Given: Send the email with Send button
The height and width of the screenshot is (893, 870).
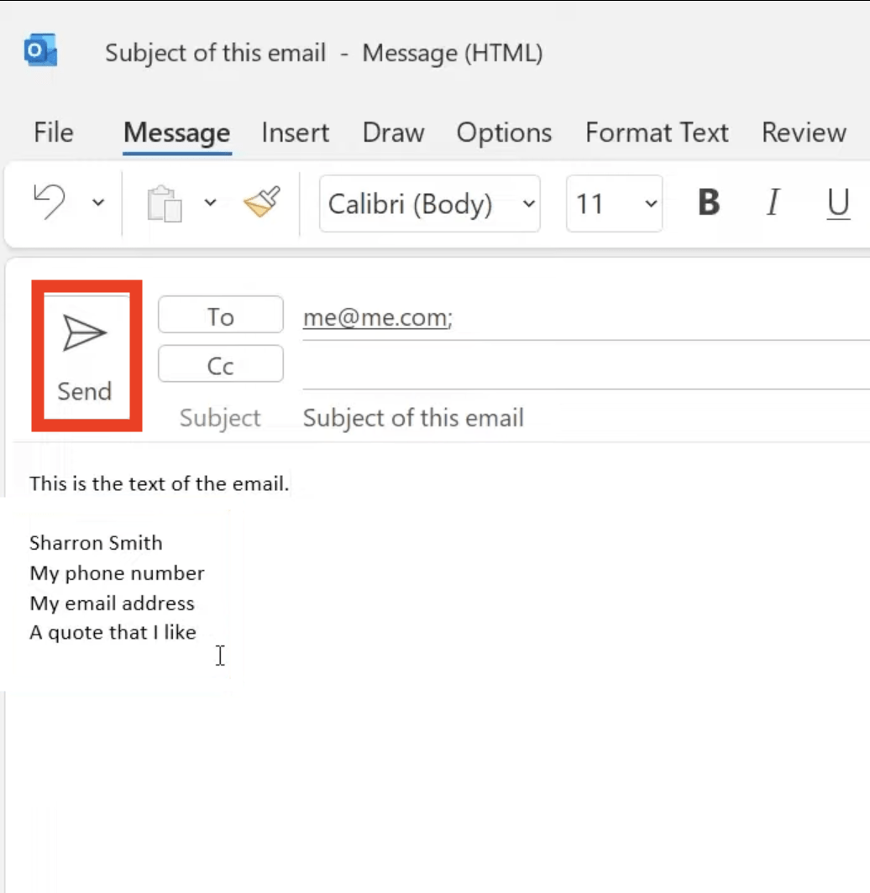Looking at the screenshot, I should [x=86, y=355].
